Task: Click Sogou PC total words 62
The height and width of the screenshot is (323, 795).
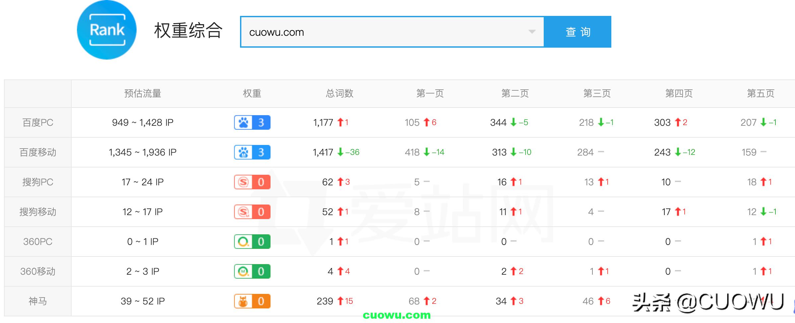Action: point(328,182)
